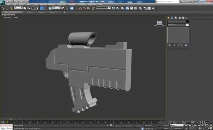Click the Select and Link tool
The width and height of the screenshot is (213, 130).
click(x=3, y=8)
